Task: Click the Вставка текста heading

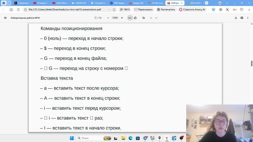Action: [57, 78]
